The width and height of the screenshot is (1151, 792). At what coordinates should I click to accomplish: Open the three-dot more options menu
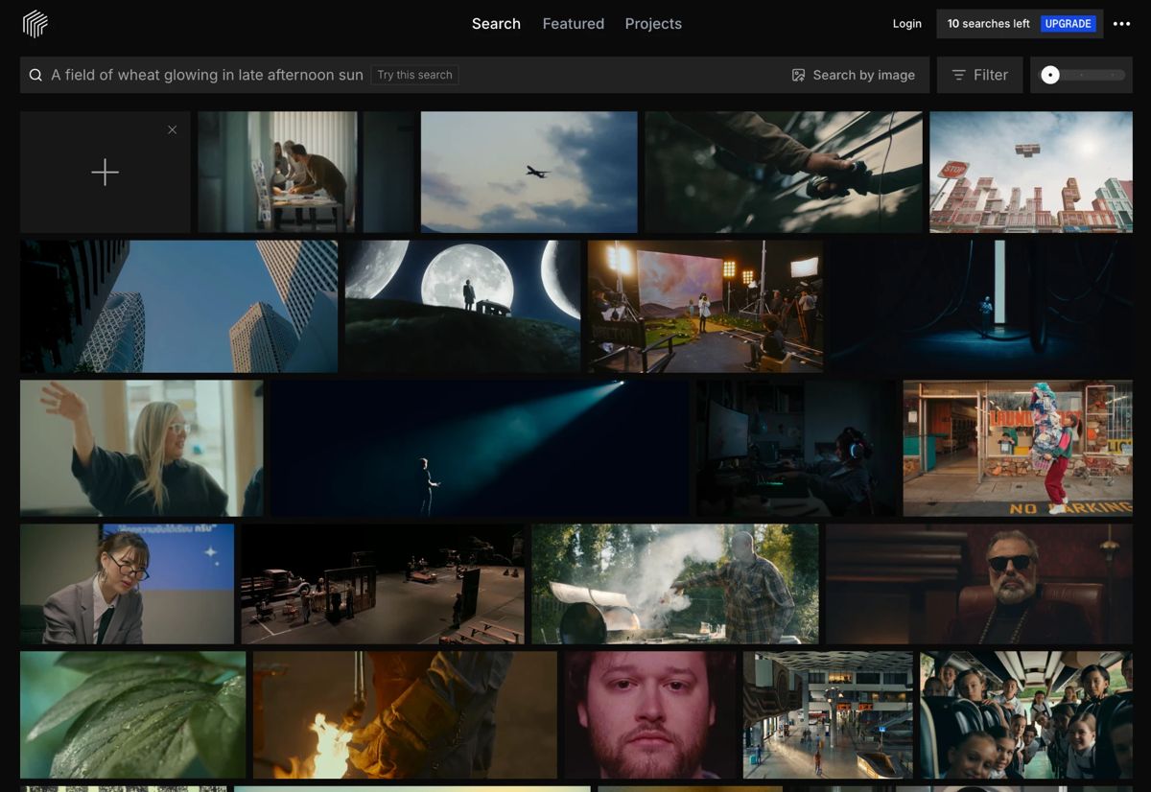1121,24
